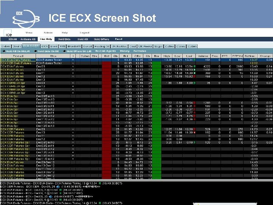Toggle the Live Only filter

[x=46, y=39]
